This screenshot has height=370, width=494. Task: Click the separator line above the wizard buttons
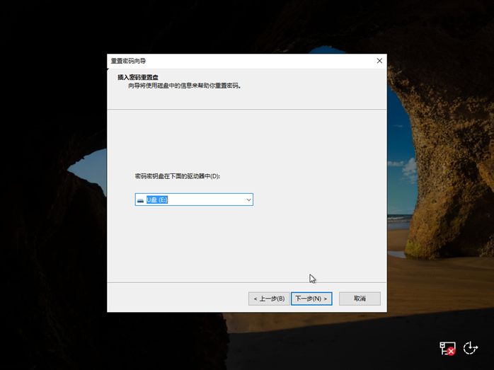[247, 281]
